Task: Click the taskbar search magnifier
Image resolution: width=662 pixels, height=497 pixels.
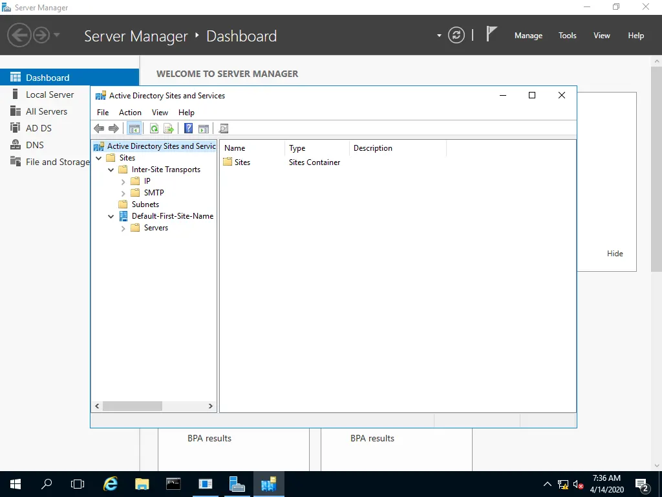Action: 47,484
